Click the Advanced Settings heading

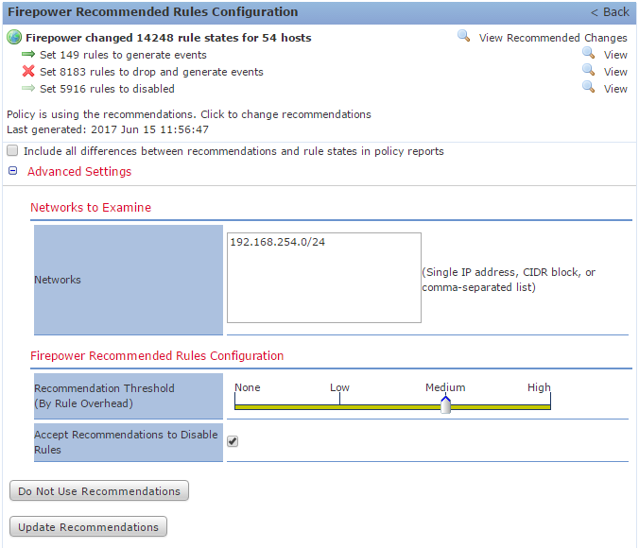tap(79, 172)
